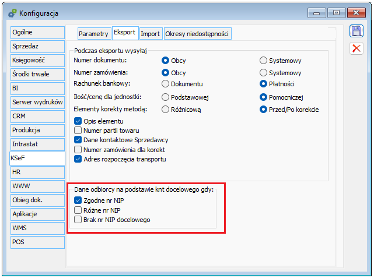Click the Konfiguracja gear icon in title bar
Viewport: 374px width, 278px height.
coord(12,12)
